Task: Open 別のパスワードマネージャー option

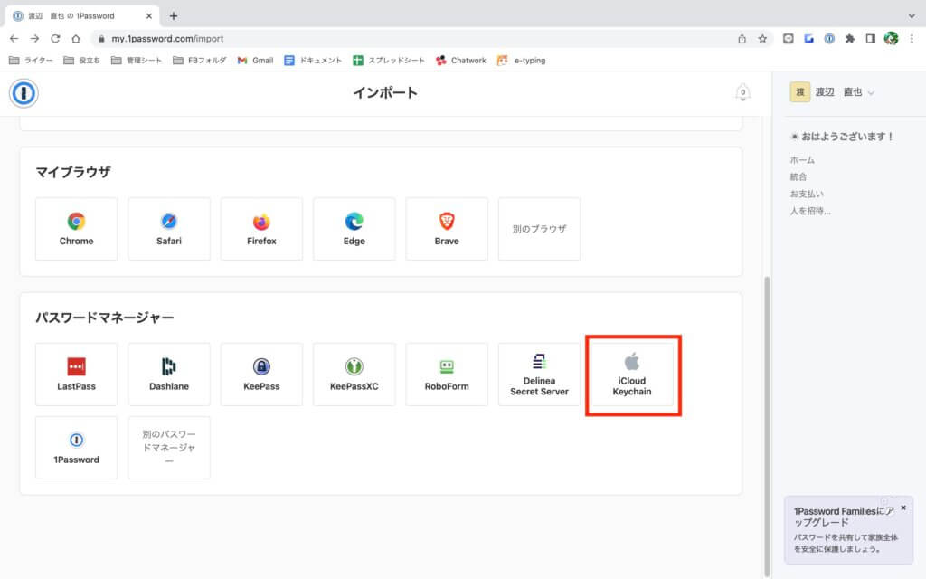Action: [x=169, y=447]
